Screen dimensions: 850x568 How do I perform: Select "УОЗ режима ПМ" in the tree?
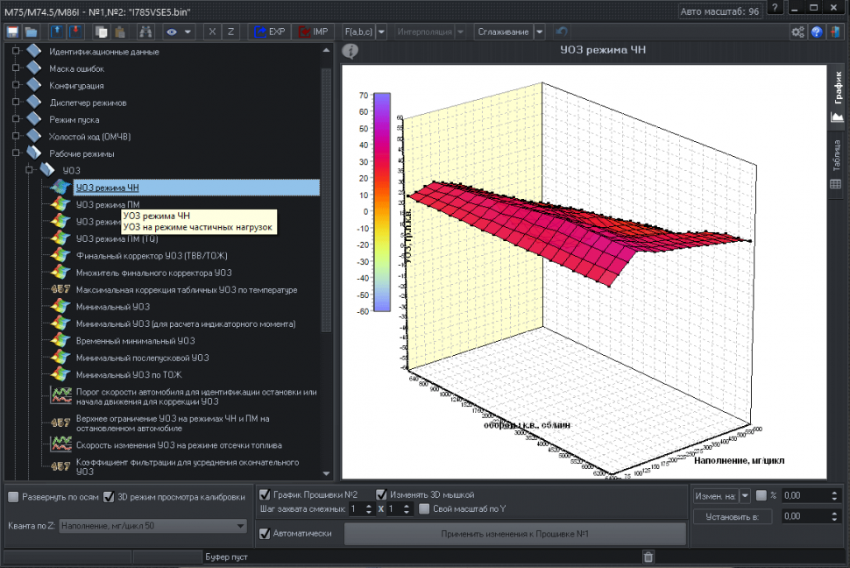click(102, 204)
